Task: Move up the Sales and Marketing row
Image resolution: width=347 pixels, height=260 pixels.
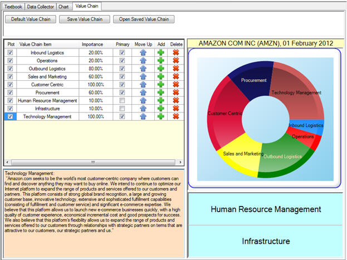Action: [143, 76]
